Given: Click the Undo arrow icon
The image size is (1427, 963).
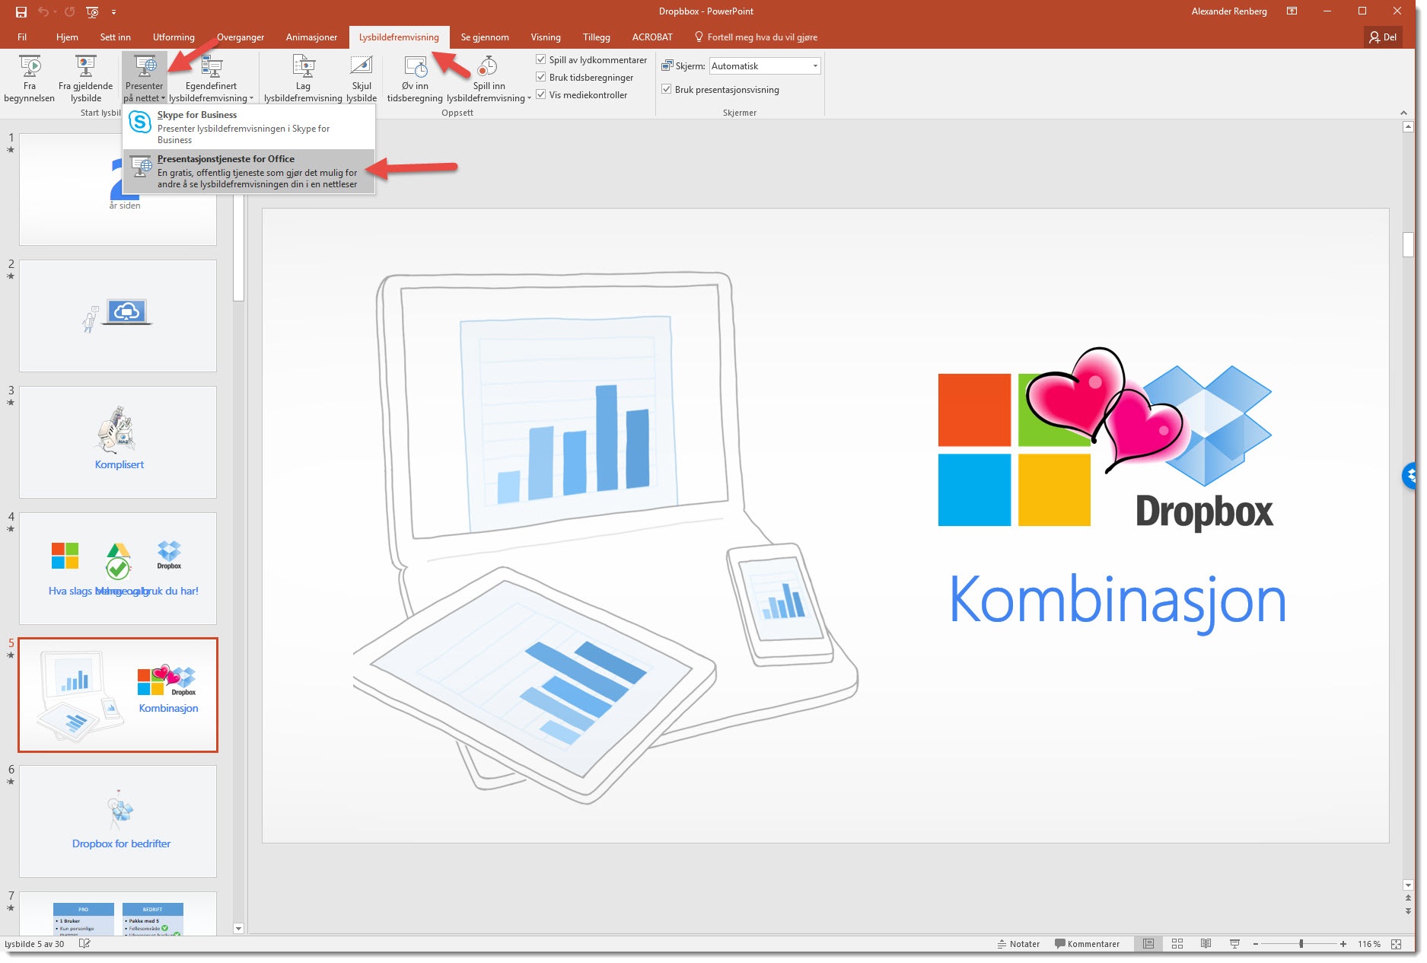Looking at the screenshot, I should coord(43,12).
